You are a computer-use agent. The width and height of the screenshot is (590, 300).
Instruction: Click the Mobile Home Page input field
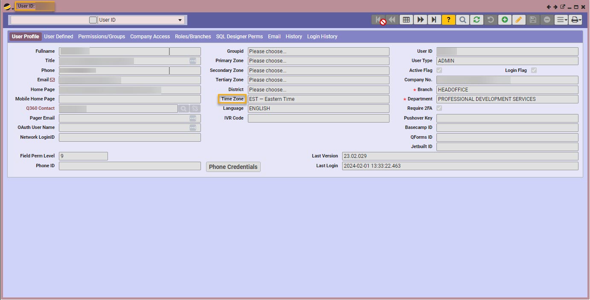[x=130, y=99]
